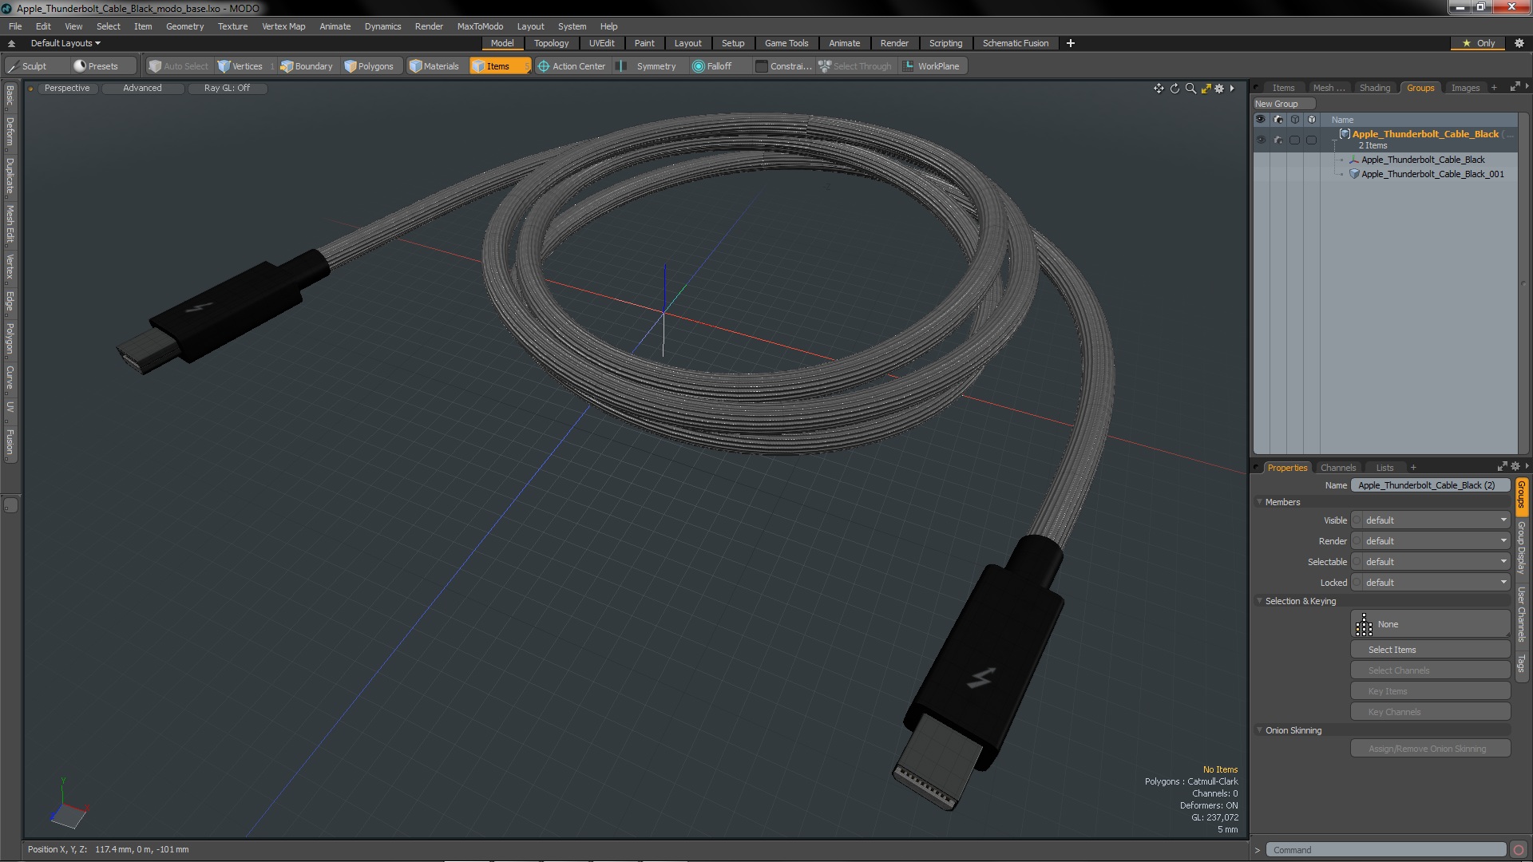This screenshot has width=1533, height=862.
Task: Switch to the Topology workspace tab
Action: [551, 43]
